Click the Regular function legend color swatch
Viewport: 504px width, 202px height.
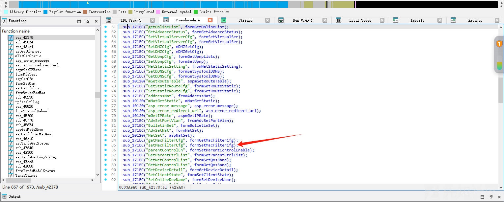tap(45, 12)
